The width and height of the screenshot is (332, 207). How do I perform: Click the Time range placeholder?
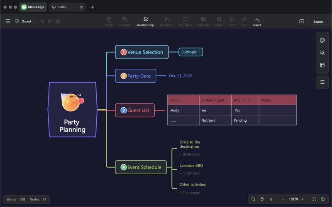pos(191,193)
